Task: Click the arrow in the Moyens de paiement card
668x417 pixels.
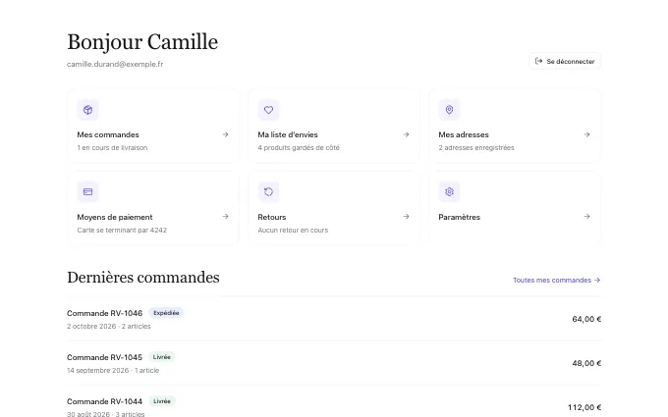Action: click(225, 217)
